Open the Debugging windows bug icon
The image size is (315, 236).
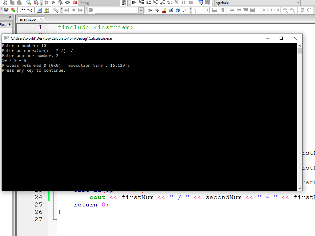[200, 2]
